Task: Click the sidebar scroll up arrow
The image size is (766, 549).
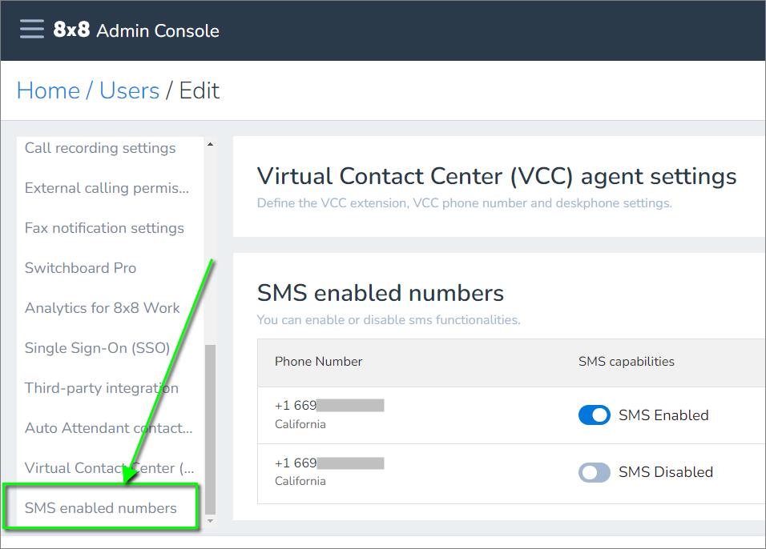Action: tap(210, 145)
